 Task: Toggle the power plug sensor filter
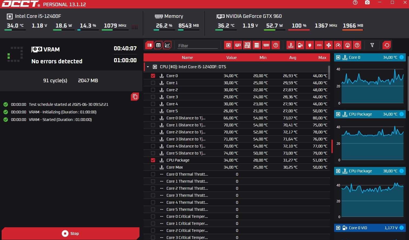click(x=310, y=45)
